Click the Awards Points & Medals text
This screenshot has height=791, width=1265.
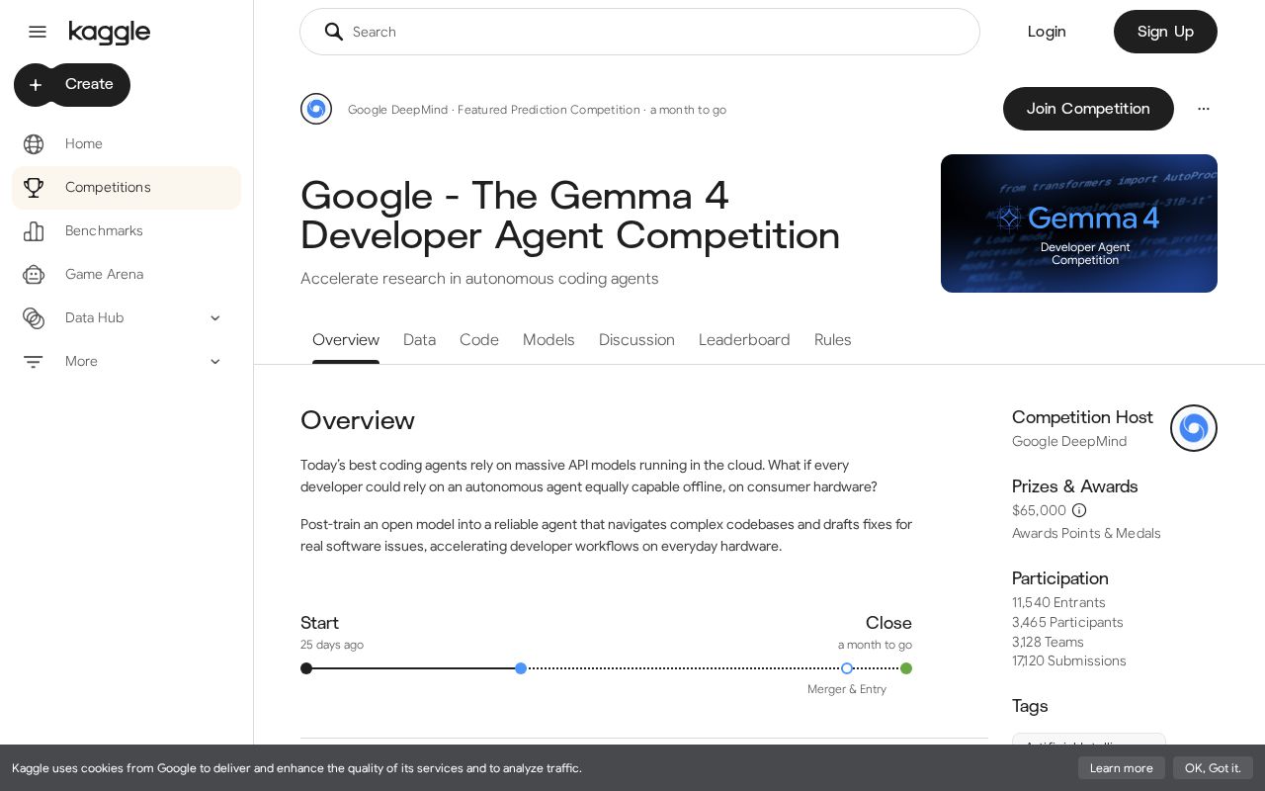click(x=1086, y=534)
